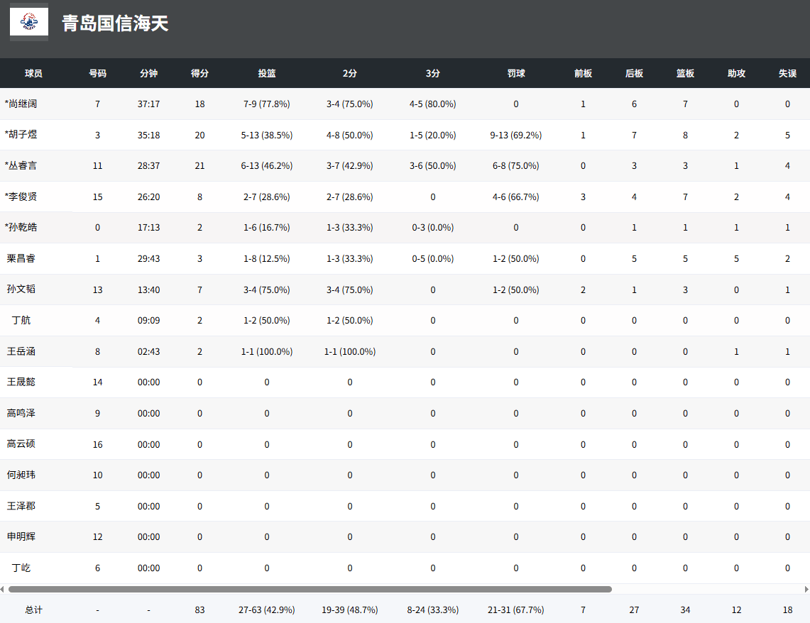810x623 pixels.
Task: Click the 篮板 column header
Action: tap(685, 73)
